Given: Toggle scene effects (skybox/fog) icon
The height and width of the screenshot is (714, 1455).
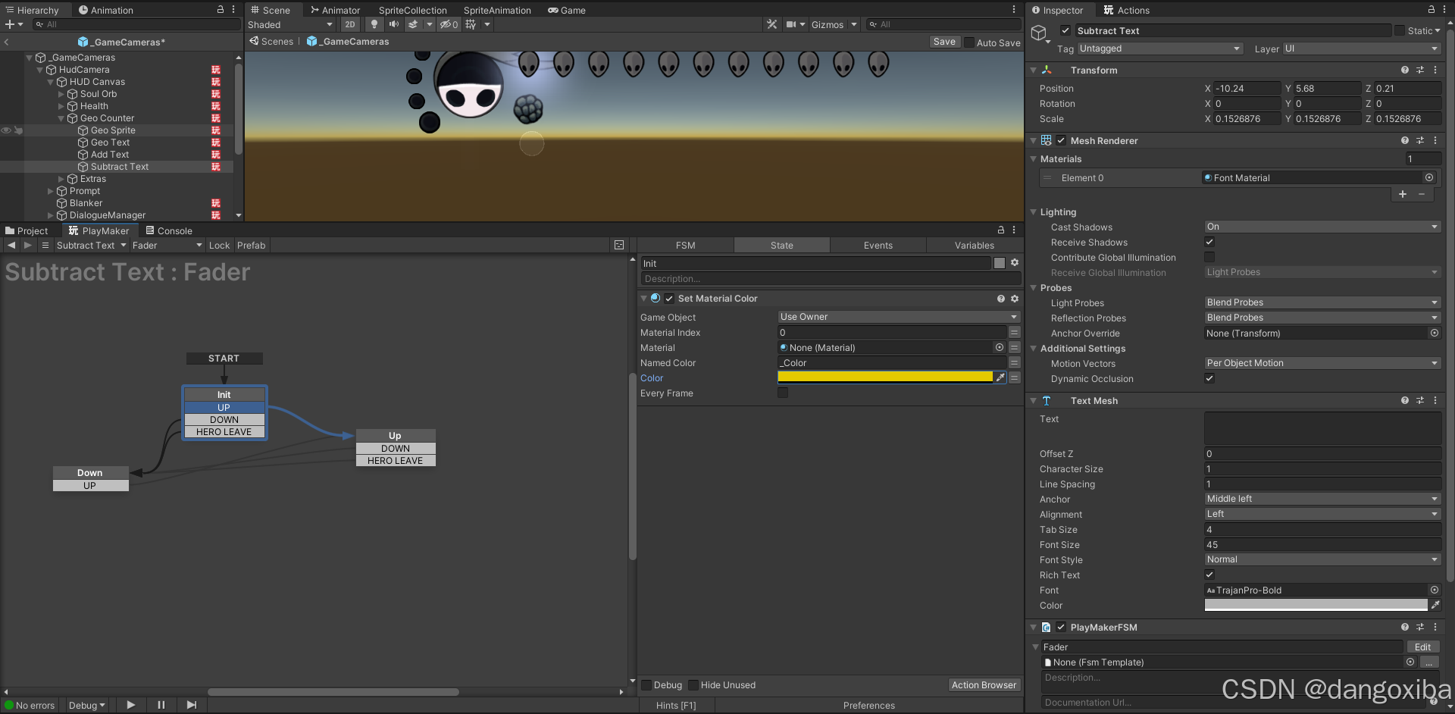Looking at the screenshot, I should click(413, 24).
